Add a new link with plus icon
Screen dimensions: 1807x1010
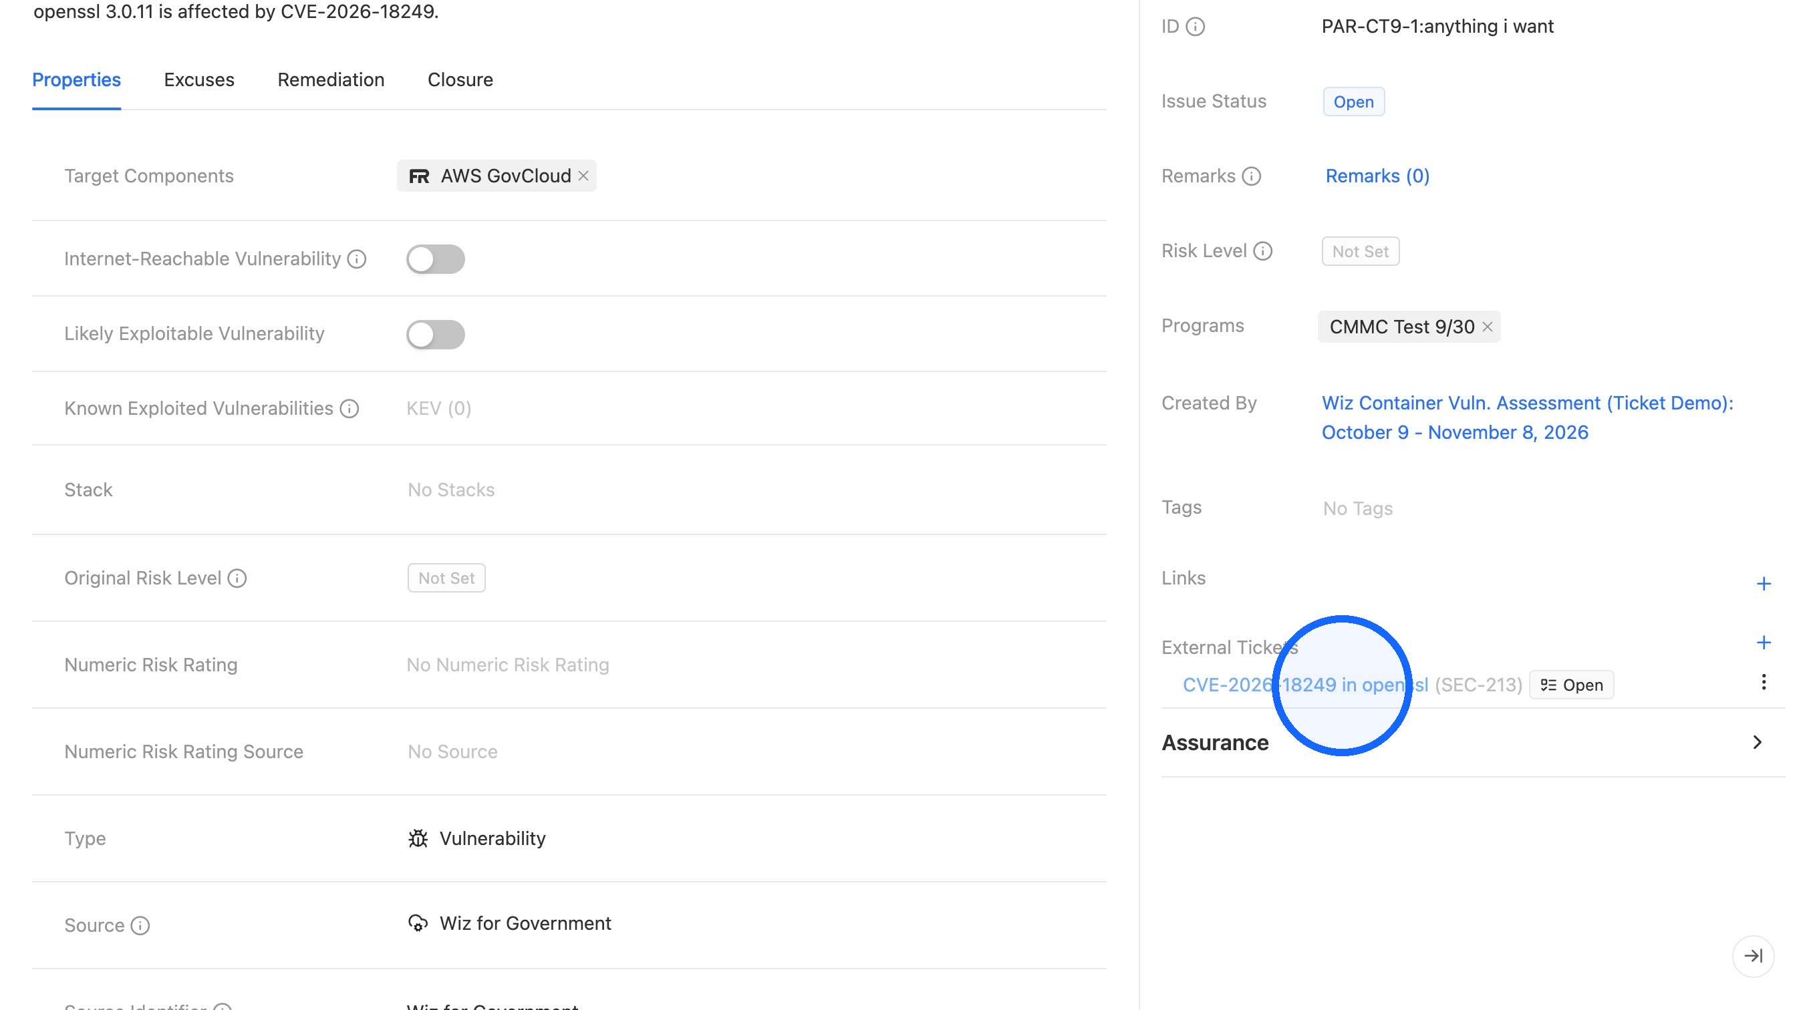point(1764,584)
